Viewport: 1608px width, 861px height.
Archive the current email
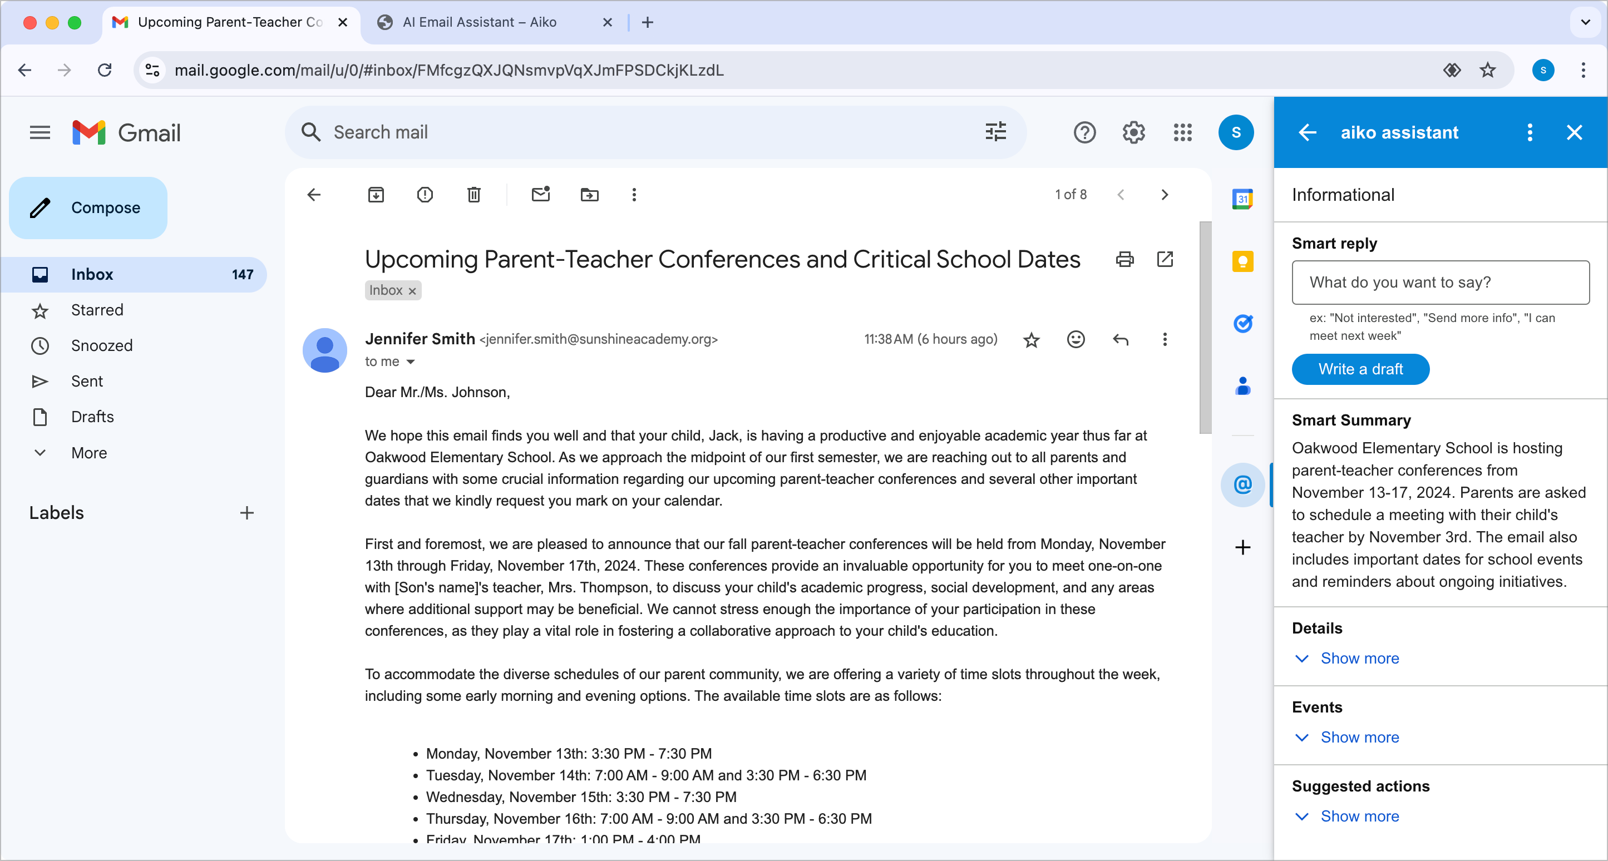click(376, 194)
